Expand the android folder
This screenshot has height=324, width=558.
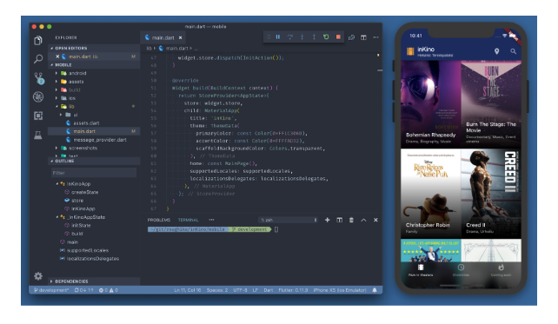56,73
